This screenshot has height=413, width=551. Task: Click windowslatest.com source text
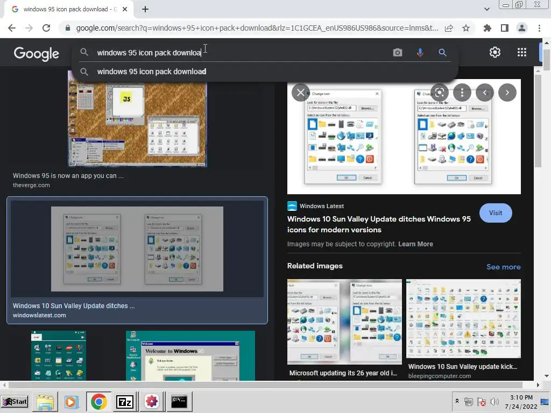pyautogui.click(x=39, y=315)
